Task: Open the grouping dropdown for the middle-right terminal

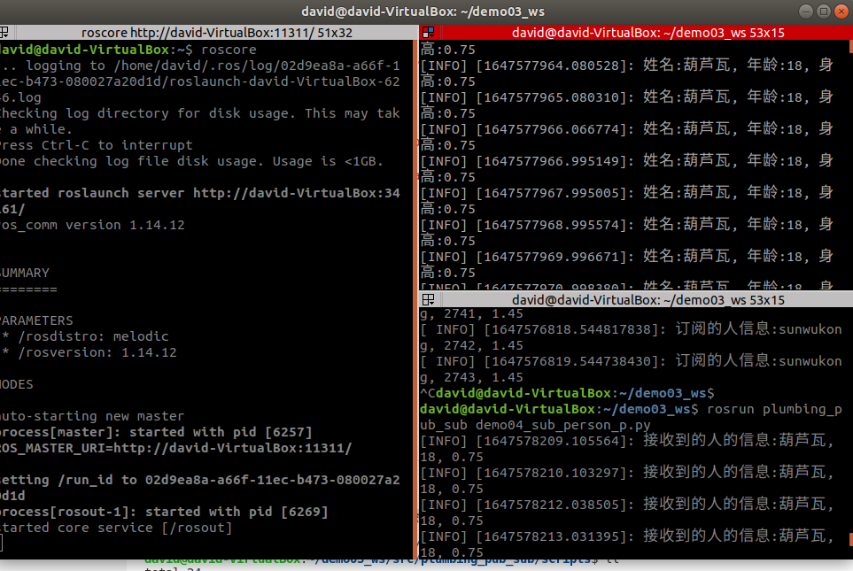Action: tap(428, 299)
